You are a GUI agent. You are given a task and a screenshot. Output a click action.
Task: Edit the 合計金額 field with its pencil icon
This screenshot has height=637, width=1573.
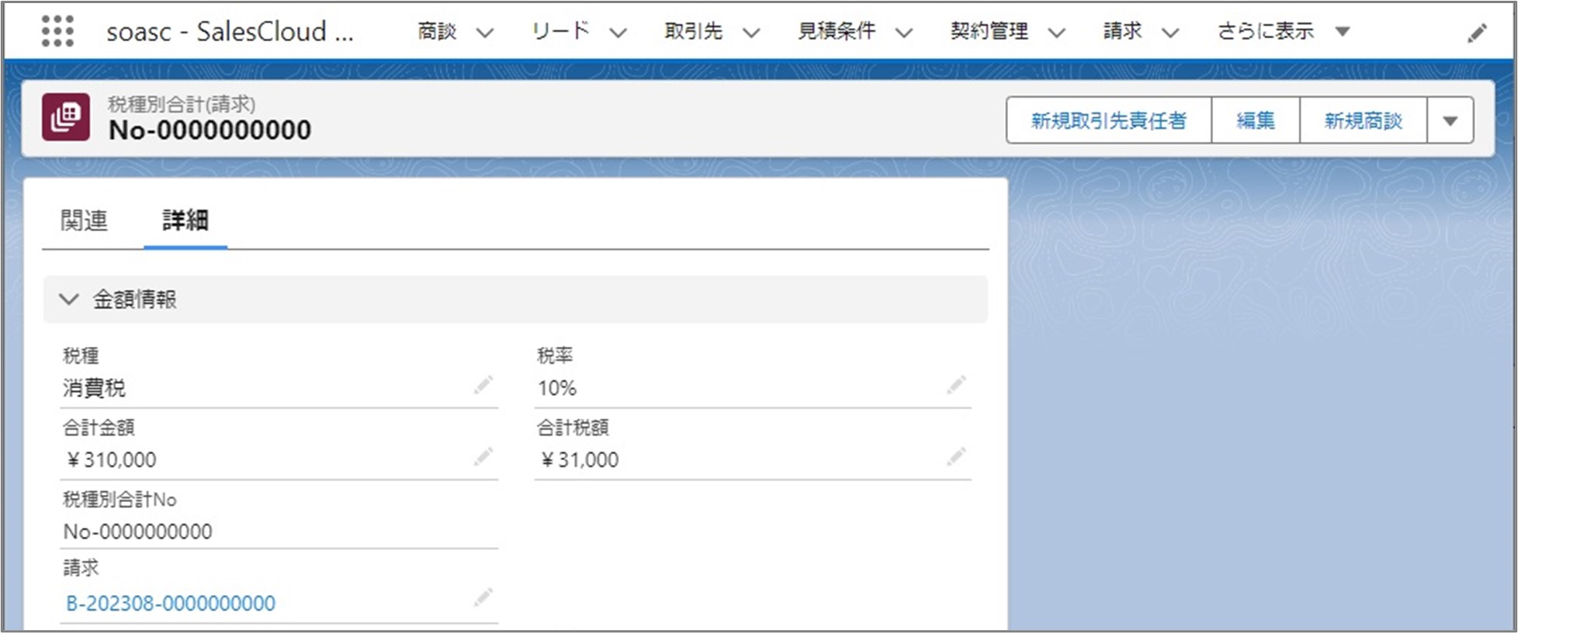point(483,456)
